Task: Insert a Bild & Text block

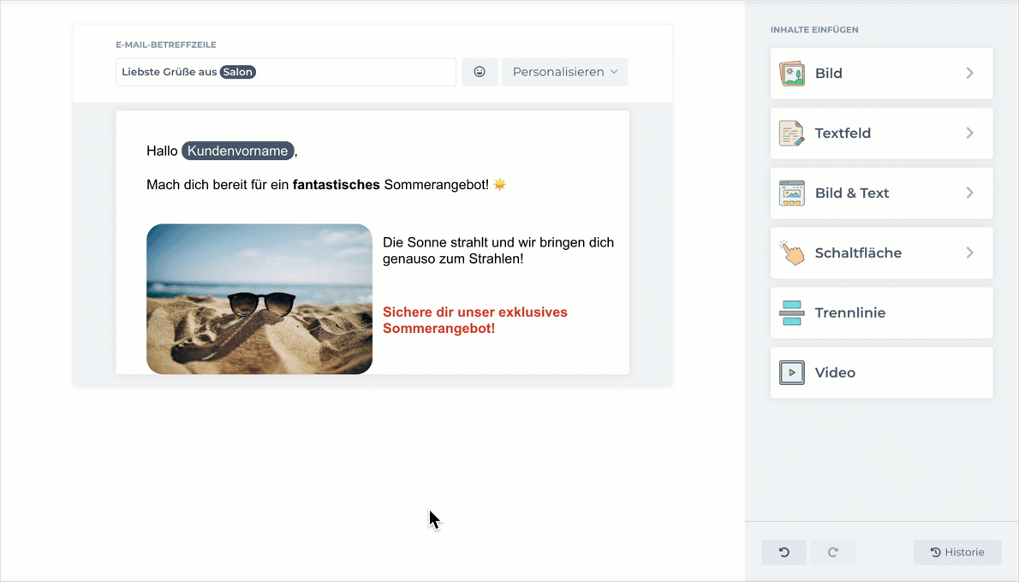Action: pos(881,193)
